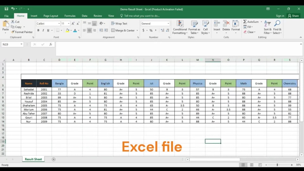This screenshot has width=304, height=171.
Task: Increase font size with the large A
Action: (73, 23)
